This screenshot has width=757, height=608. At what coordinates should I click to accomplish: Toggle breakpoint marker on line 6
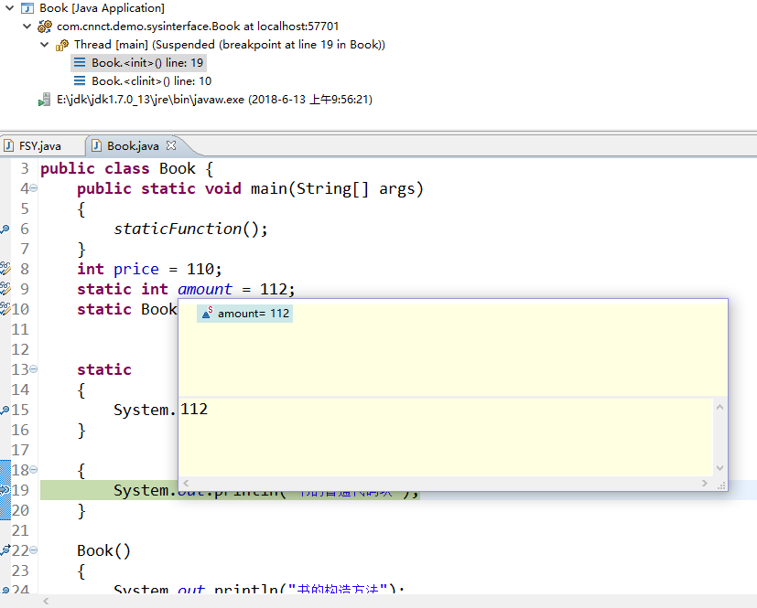pyautogui.click(x=5, y=229)
